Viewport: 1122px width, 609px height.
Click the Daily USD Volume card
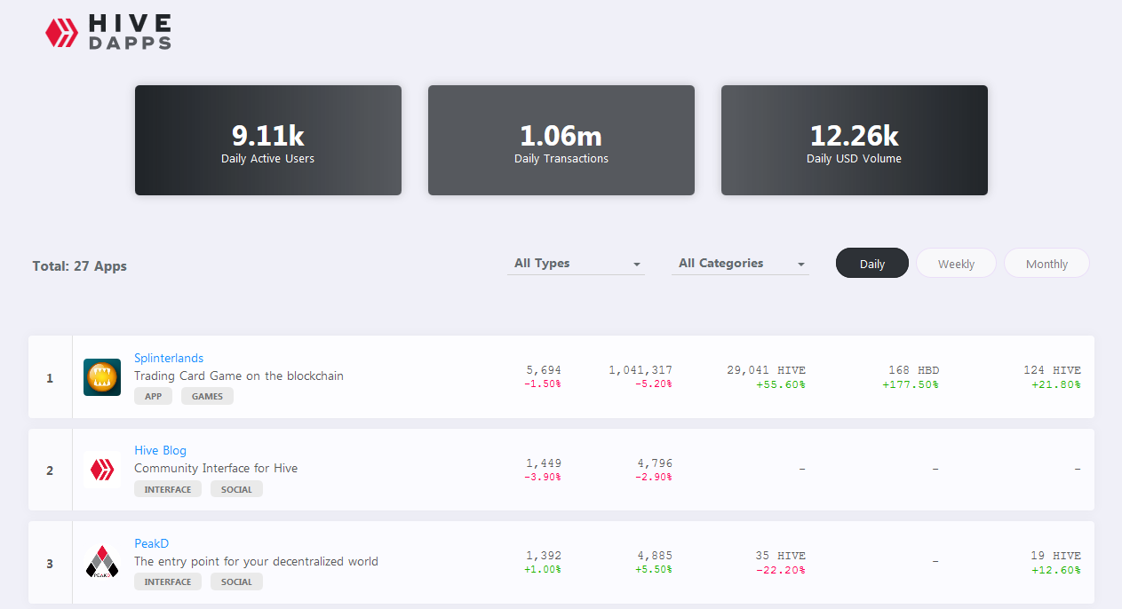[x=855, y=140]
